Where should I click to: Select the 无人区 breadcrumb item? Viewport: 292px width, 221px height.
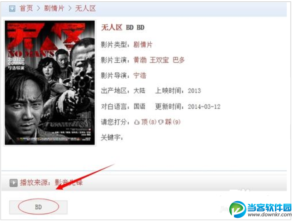[x=85, y=8]
